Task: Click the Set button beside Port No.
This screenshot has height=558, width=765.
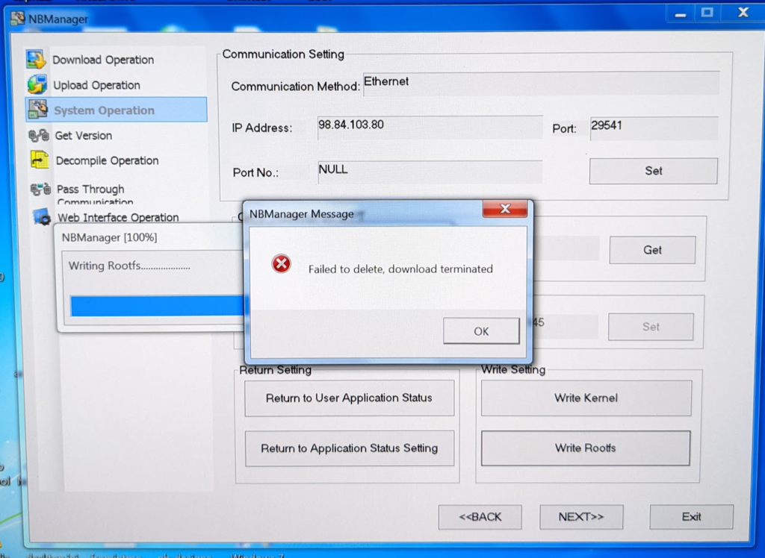Action: tap(653, 171)
